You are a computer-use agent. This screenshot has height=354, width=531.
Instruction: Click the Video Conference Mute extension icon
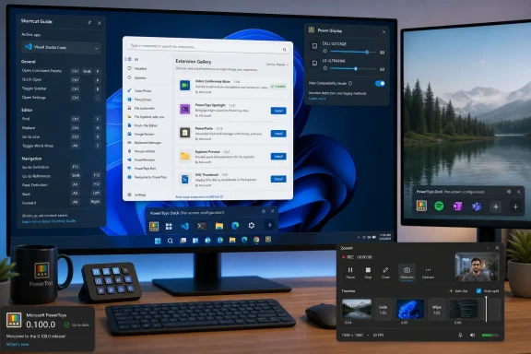coord(185,86)
